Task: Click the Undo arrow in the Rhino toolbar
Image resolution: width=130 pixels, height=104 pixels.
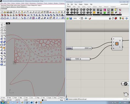Action: 25,12
